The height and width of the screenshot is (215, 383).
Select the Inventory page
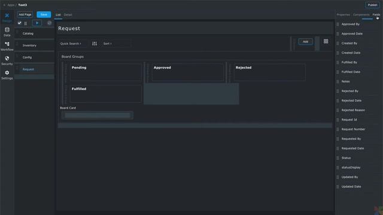coord(35,45)
